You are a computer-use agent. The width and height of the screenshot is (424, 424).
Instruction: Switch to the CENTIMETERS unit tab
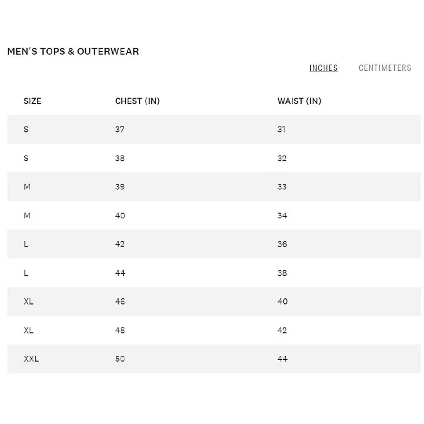tap(385, 68)
